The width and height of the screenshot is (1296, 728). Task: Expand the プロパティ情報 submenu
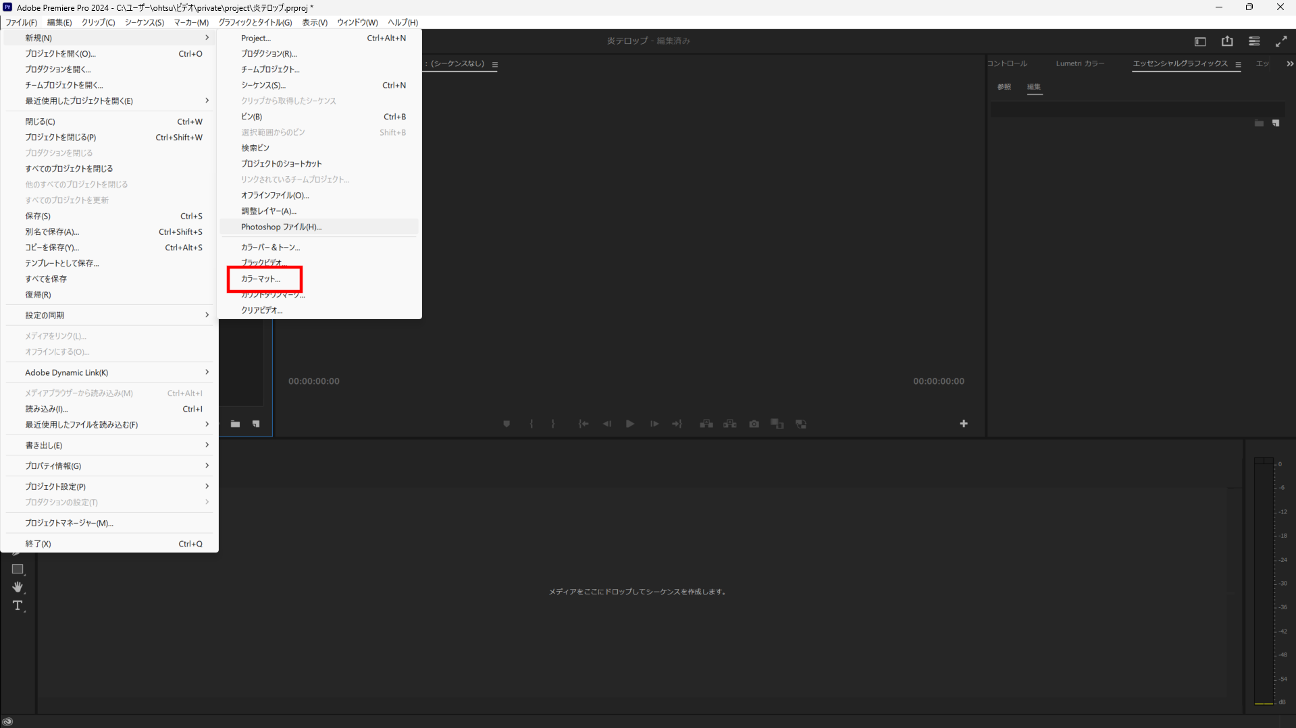109,466
